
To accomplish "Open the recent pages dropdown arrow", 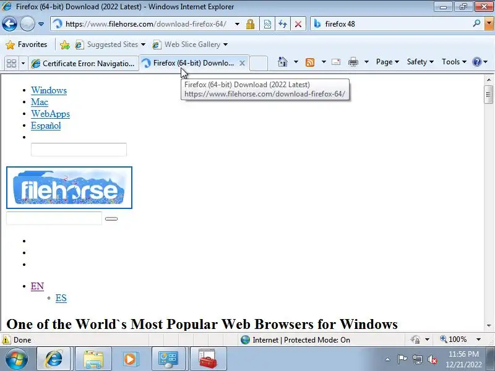I will click(41, 24).
